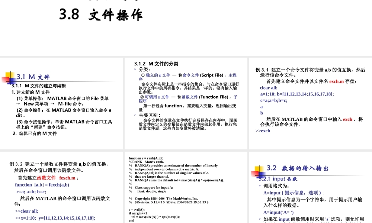This screenshot has height=223, width=372.
Task: Open the 3.2.1 input 函数 section
Action: (x=279, y=179)
